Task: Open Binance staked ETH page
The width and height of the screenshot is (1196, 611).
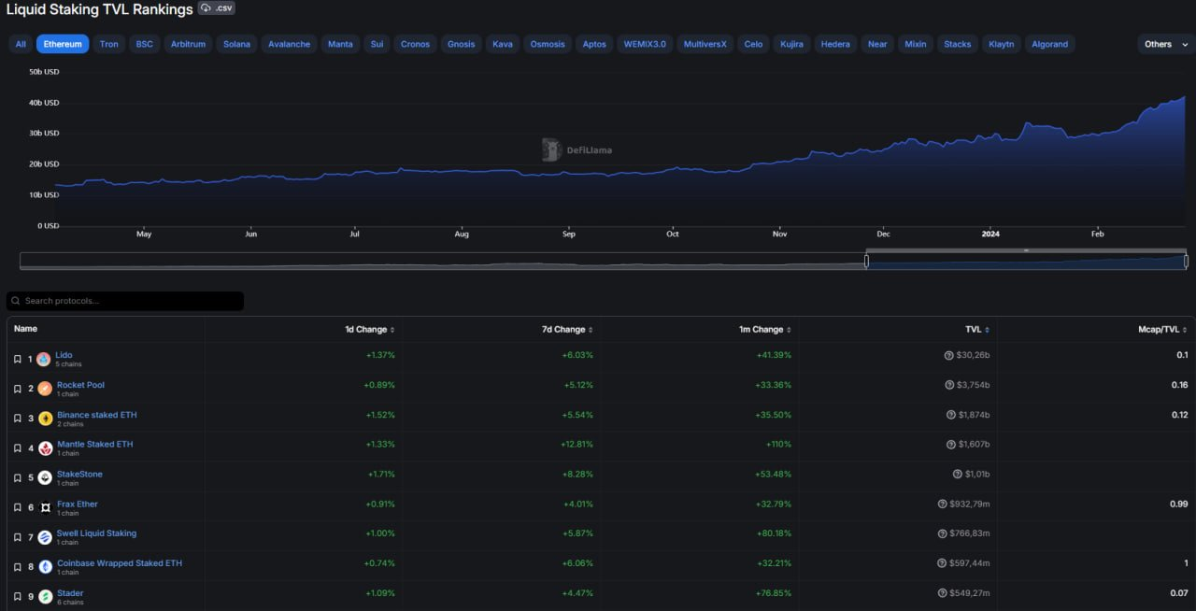Action: click(97, 415)
